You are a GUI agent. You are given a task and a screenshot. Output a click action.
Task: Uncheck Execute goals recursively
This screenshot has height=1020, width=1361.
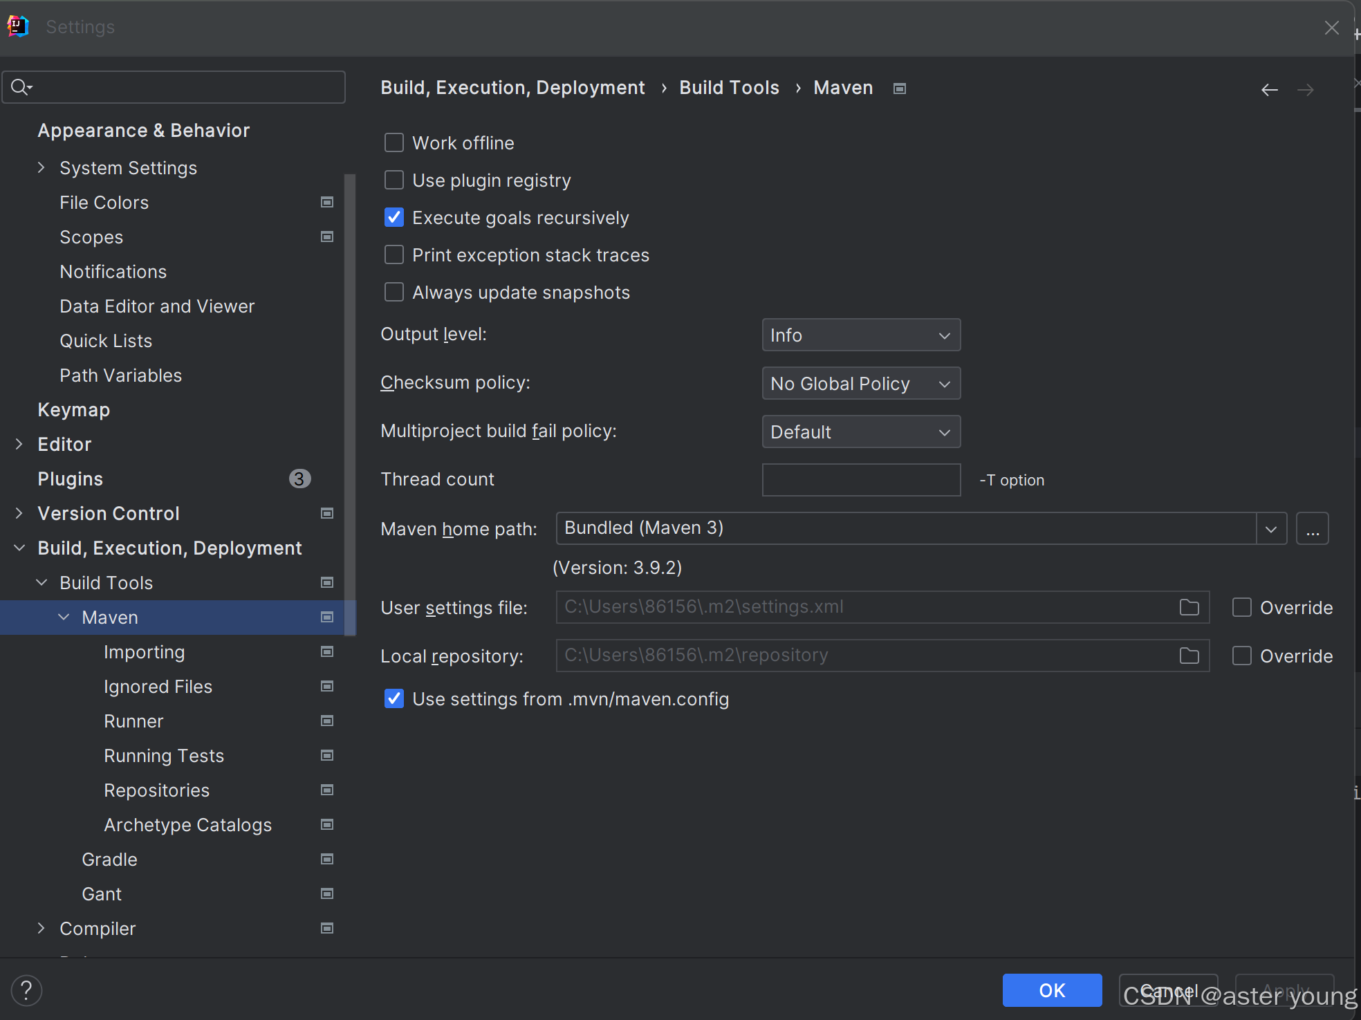[394, 218]
